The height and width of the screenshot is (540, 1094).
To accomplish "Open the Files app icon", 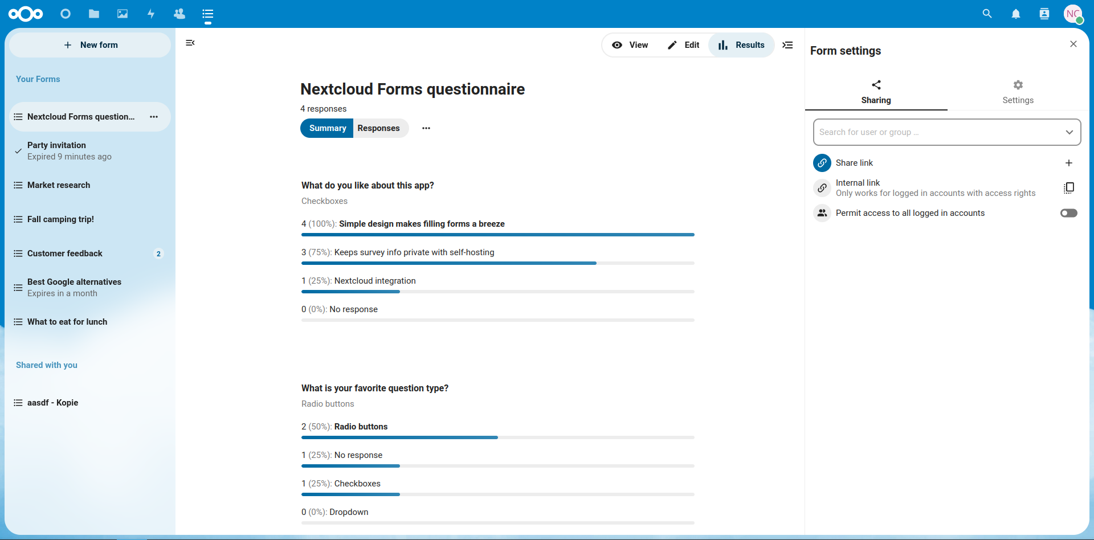I will click(x=94, y=14).
